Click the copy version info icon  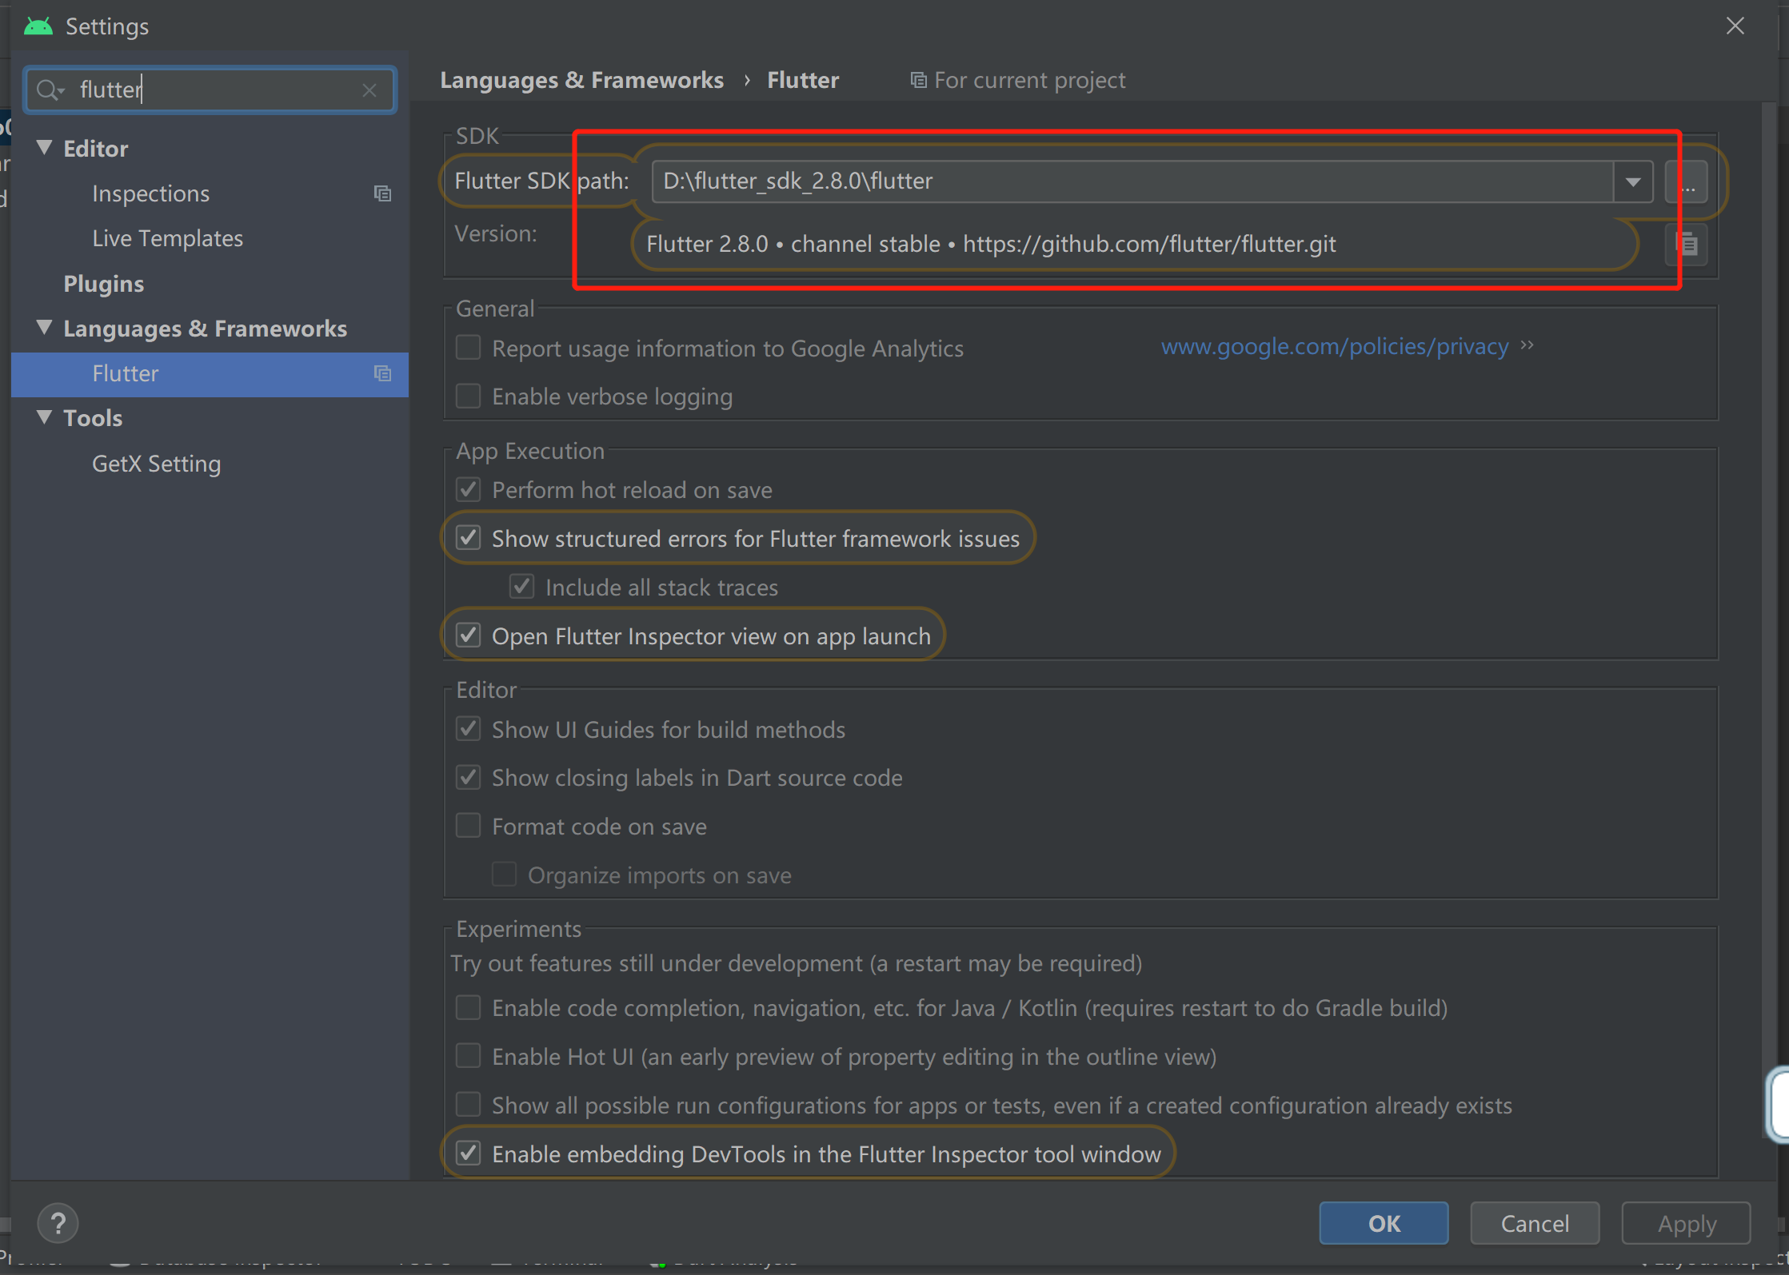1686,245
